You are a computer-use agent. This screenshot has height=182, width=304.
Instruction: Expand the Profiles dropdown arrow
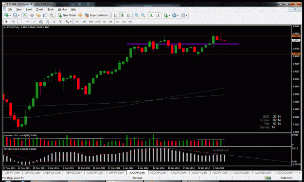tap(19, 15)
